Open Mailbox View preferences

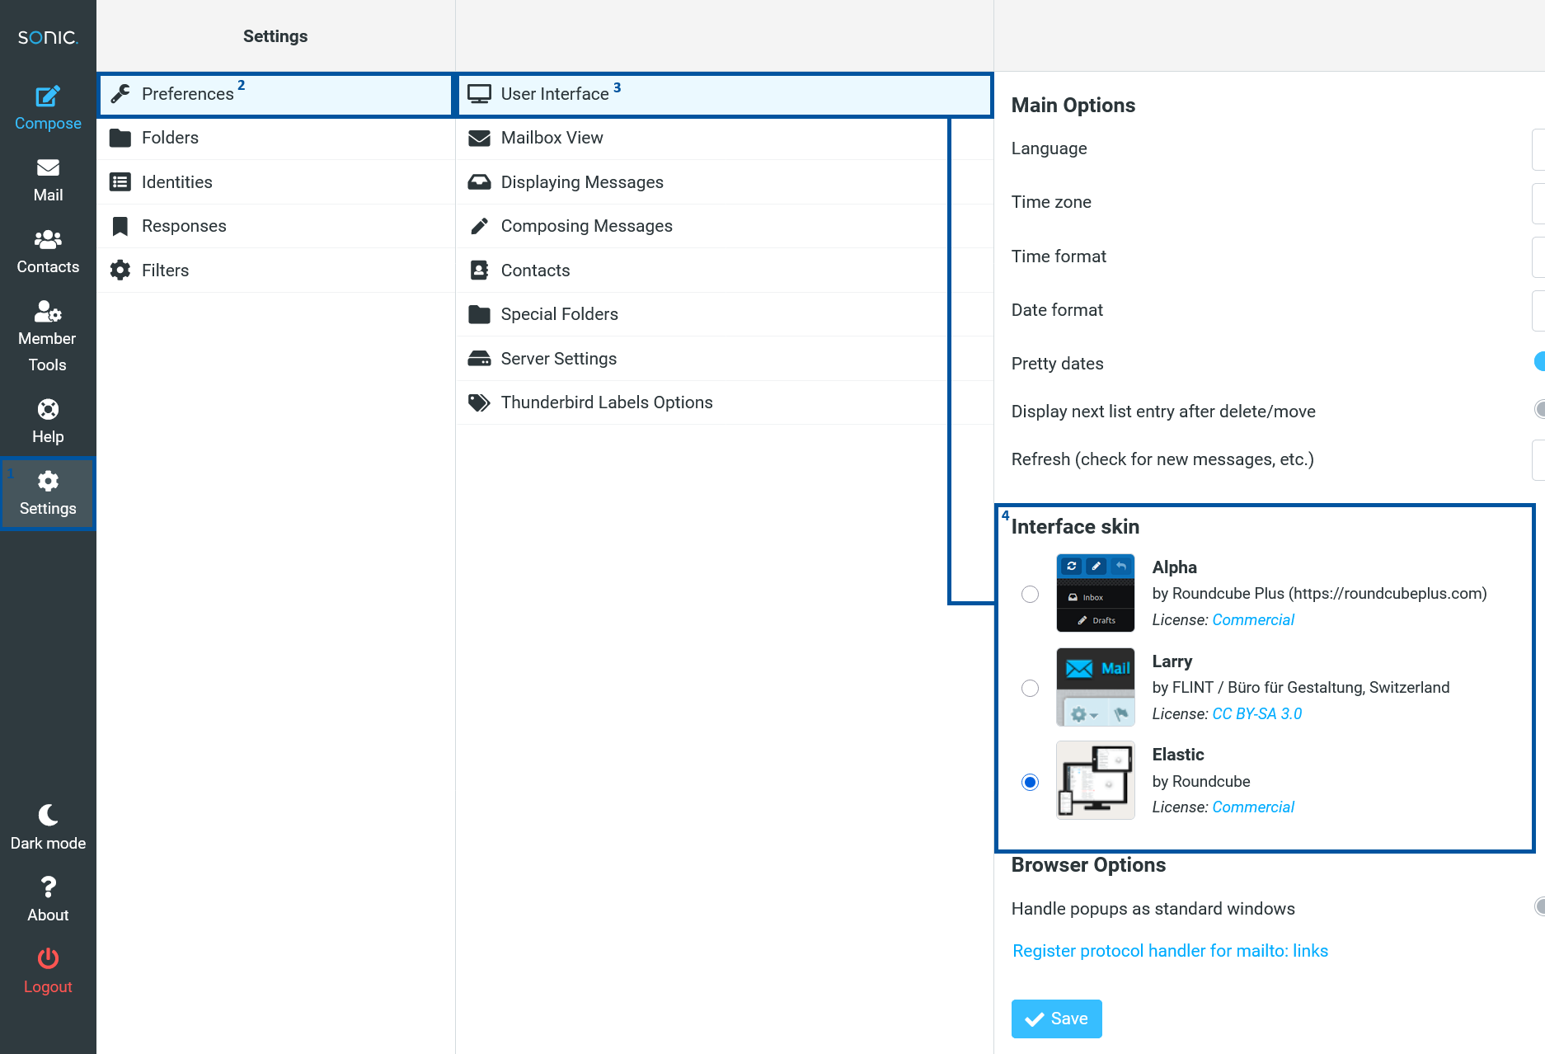724,138
